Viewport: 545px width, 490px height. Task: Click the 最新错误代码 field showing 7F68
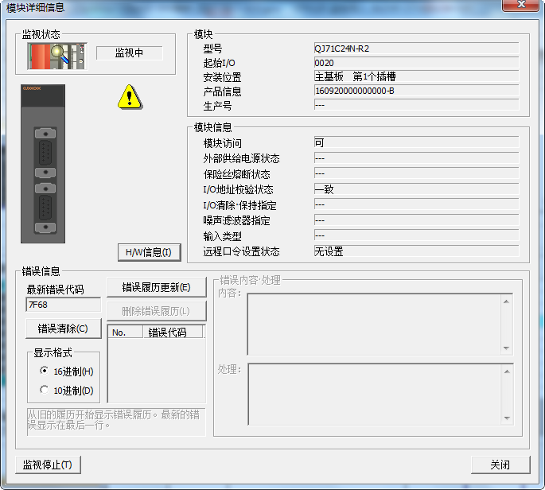(x=64, y=305)
